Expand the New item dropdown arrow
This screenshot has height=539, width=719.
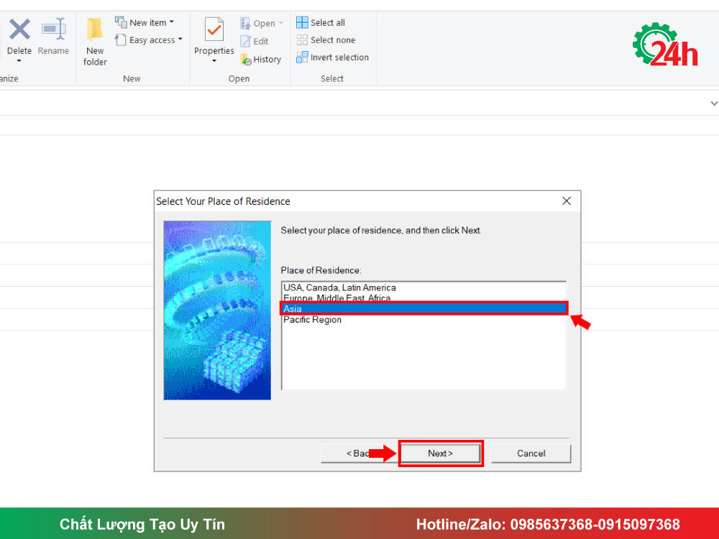pyautogui.click(x=172, y=22)
